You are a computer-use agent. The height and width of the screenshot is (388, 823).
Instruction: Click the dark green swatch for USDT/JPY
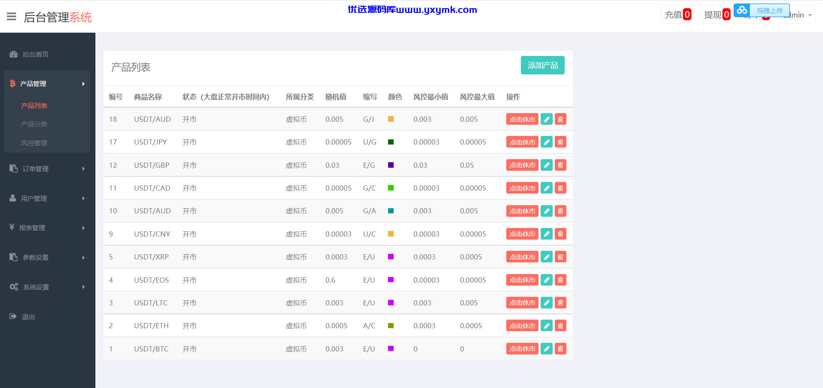click(391, 142)
